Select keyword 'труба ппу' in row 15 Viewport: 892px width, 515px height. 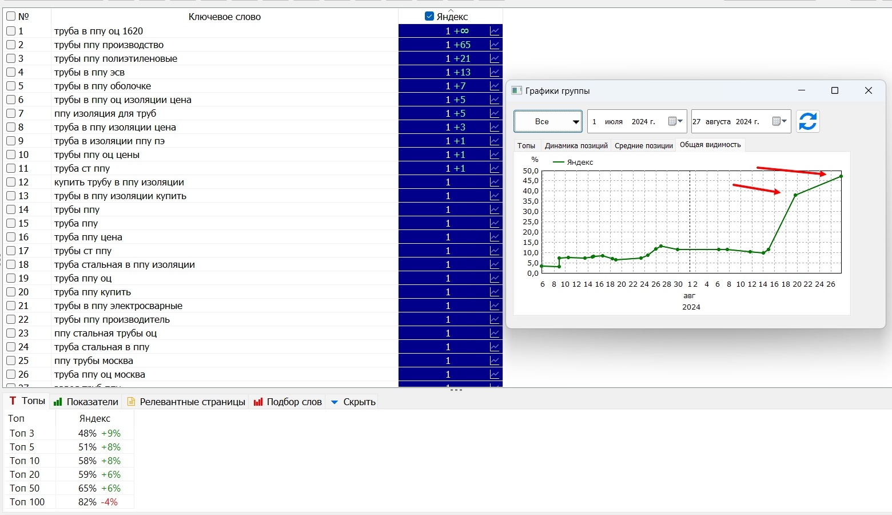76,223
